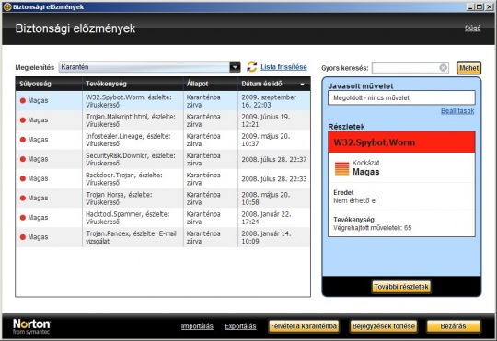
Task: Click date 2008. január 14. 10:09
Action: pos(266,237)
